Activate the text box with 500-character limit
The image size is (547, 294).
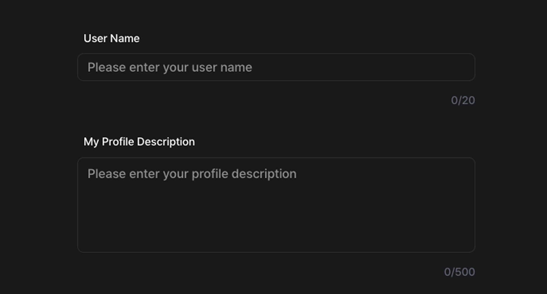click(276, 205)
